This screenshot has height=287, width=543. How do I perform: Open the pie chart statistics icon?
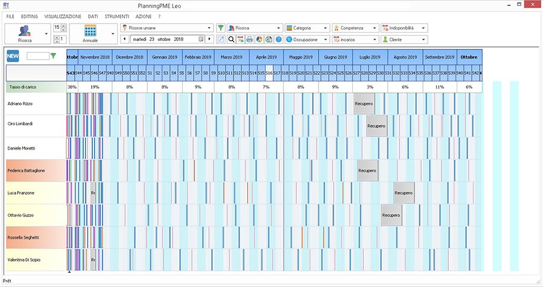click(259, 39)
